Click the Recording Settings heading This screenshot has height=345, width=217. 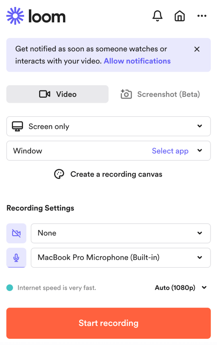coord(40,208)
